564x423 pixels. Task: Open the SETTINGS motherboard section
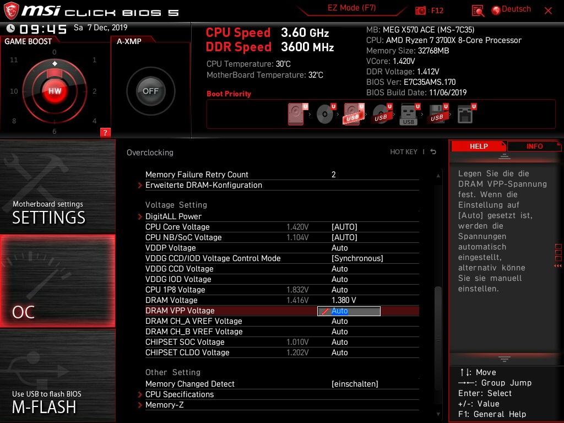point(57,186)
